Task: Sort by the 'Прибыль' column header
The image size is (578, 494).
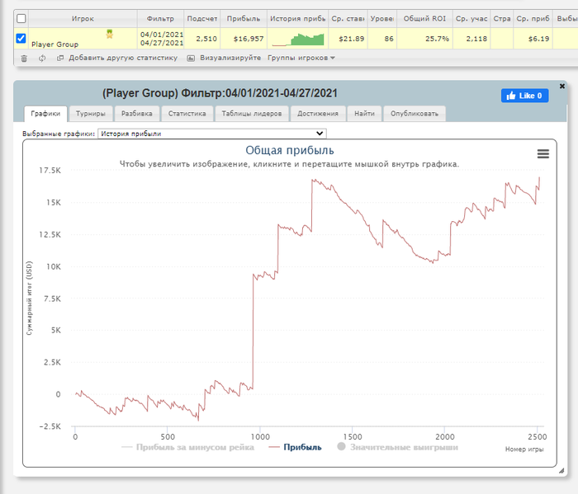Action: [244, 18]
